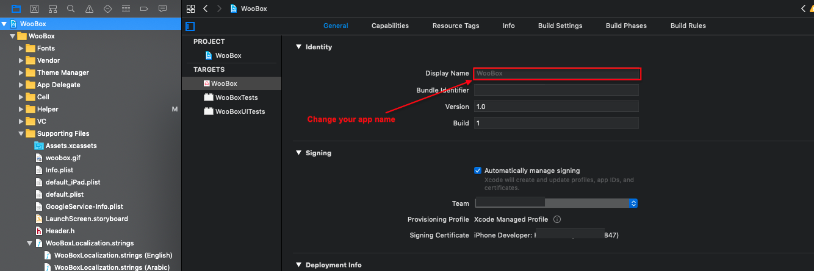814x271 pixels.
Task: Select the WooBoxTests target
Action: [232, 97]
